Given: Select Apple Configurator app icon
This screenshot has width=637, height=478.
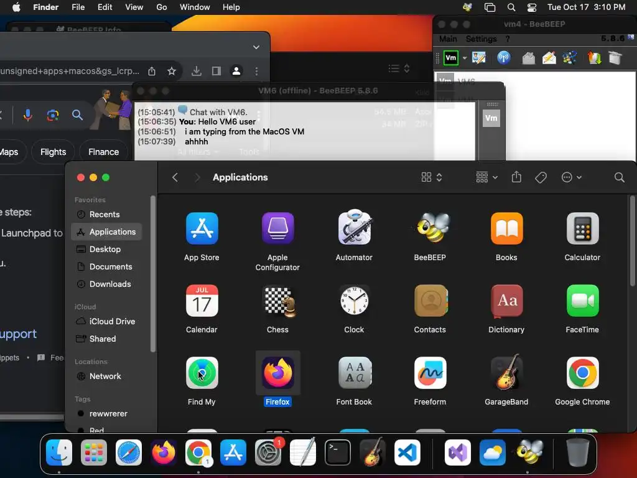Looking at the screenshot, I should 277,228.
